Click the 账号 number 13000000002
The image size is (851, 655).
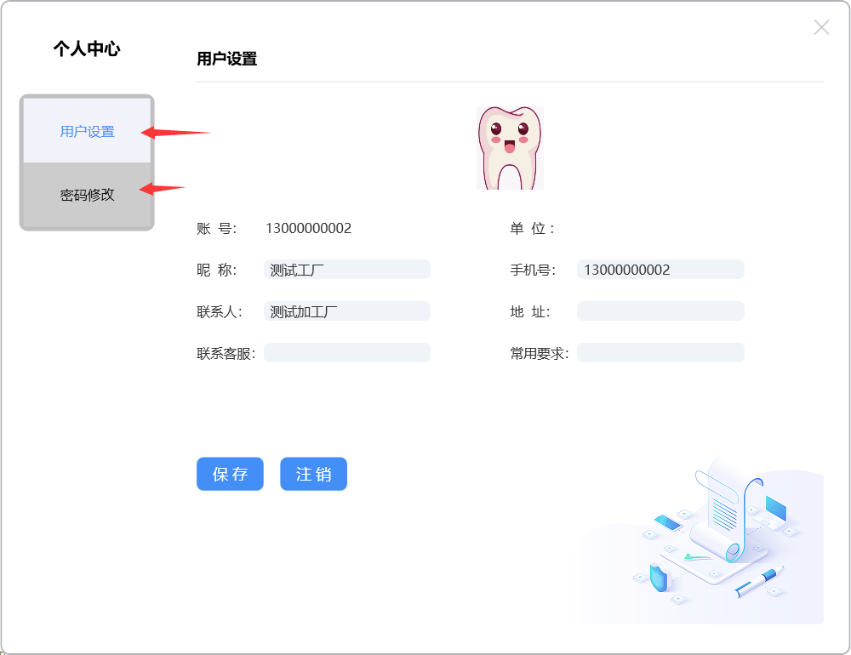tap(308, 228)
